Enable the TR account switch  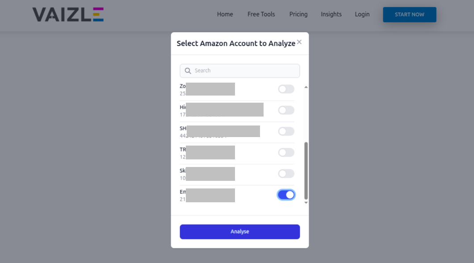pos(286,152)
